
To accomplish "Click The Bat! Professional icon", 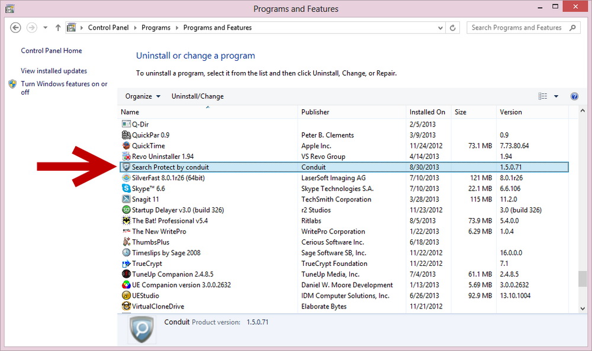I will pos(126,220).
